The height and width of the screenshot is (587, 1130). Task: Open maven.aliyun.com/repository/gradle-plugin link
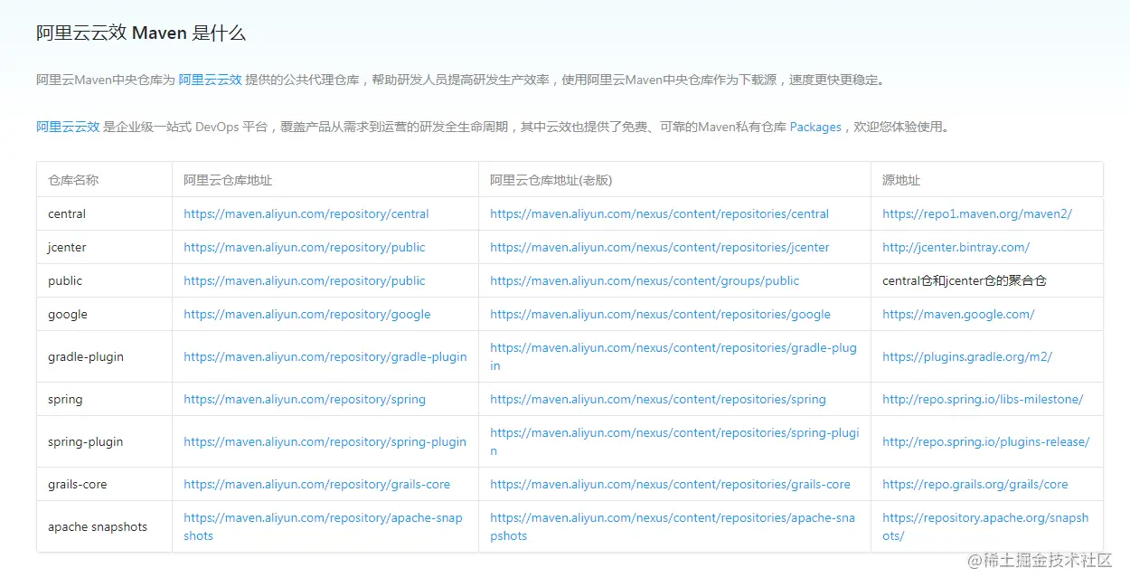(x=325, y=357)
